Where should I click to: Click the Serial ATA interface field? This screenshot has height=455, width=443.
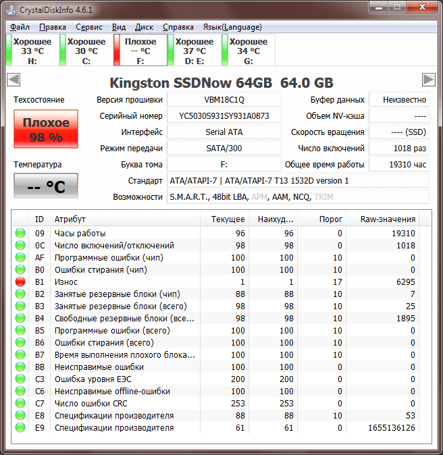pos(224,132)
